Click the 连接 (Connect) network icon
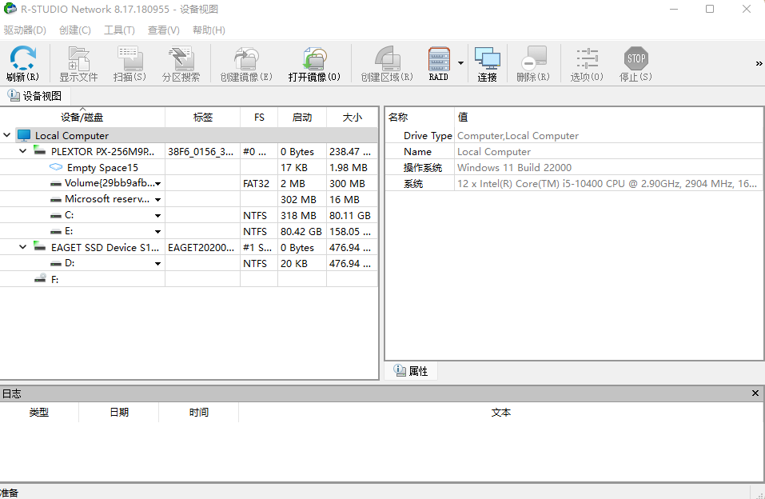 tap(487, 60)
